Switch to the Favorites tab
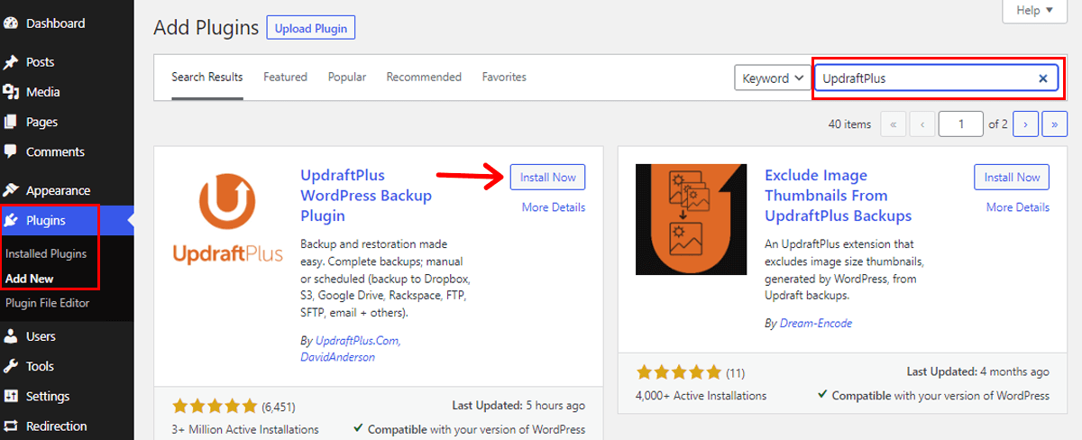 (x=504, y=78)
